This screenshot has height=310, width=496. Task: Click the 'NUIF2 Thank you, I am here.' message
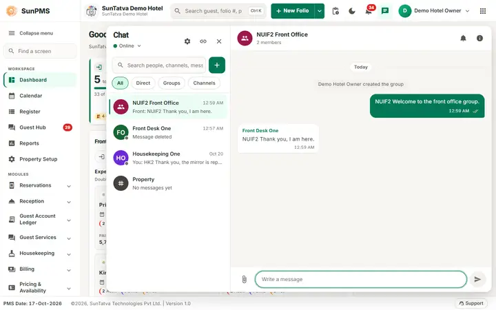(x=278, y=139)
